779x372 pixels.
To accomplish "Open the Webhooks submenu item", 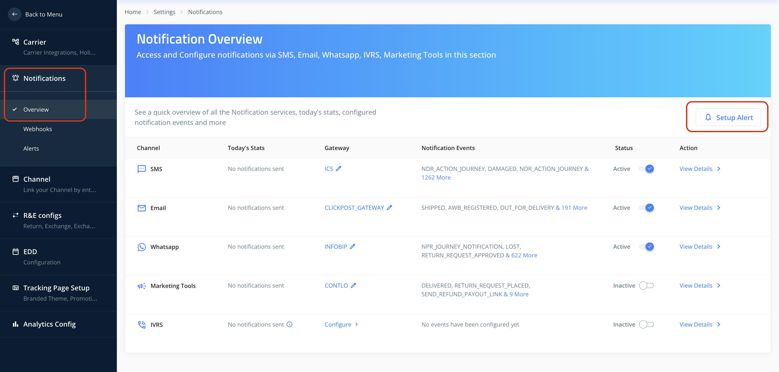I will (38, 129).
